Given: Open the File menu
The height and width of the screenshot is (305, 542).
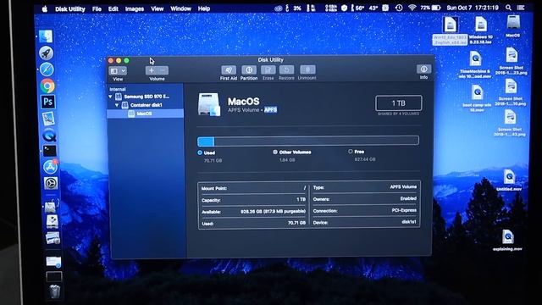Looking at the screenshot, I should click(x=97, y=9).
